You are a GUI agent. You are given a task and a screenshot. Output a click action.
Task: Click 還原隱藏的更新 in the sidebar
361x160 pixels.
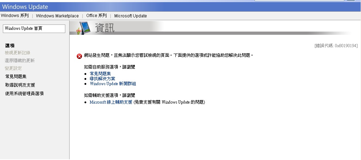(x=20, y=61)
